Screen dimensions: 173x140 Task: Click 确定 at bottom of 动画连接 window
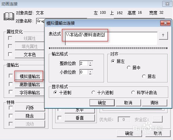tap(129, 133)
